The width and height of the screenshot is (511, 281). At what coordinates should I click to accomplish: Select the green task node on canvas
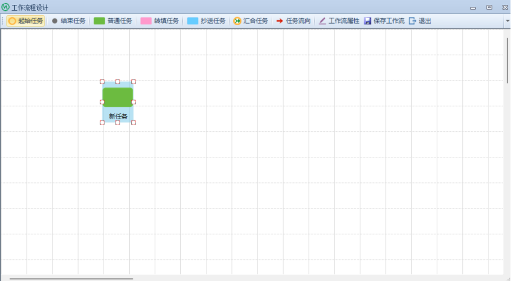pos(118,97)
